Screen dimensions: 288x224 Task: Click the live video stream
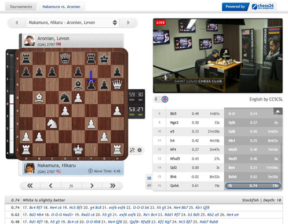click(x=218, y=56)
